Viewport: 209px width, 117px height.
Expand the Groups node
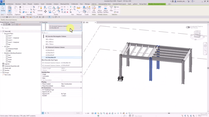[1, 72]
